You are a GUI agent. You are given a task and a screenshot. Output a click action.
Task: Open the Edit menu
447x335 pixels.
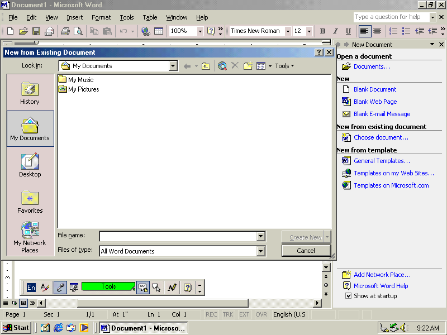[x=31, y=17]
